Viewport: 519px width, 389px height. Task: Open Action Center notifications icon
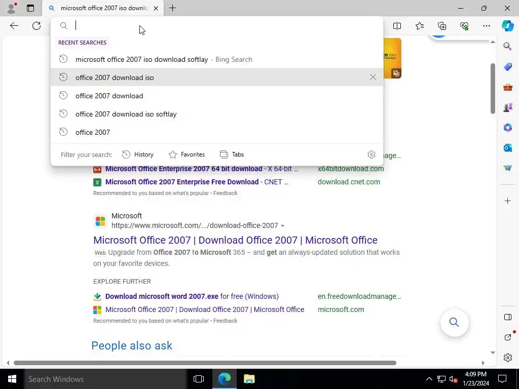(x=502, y=379)
